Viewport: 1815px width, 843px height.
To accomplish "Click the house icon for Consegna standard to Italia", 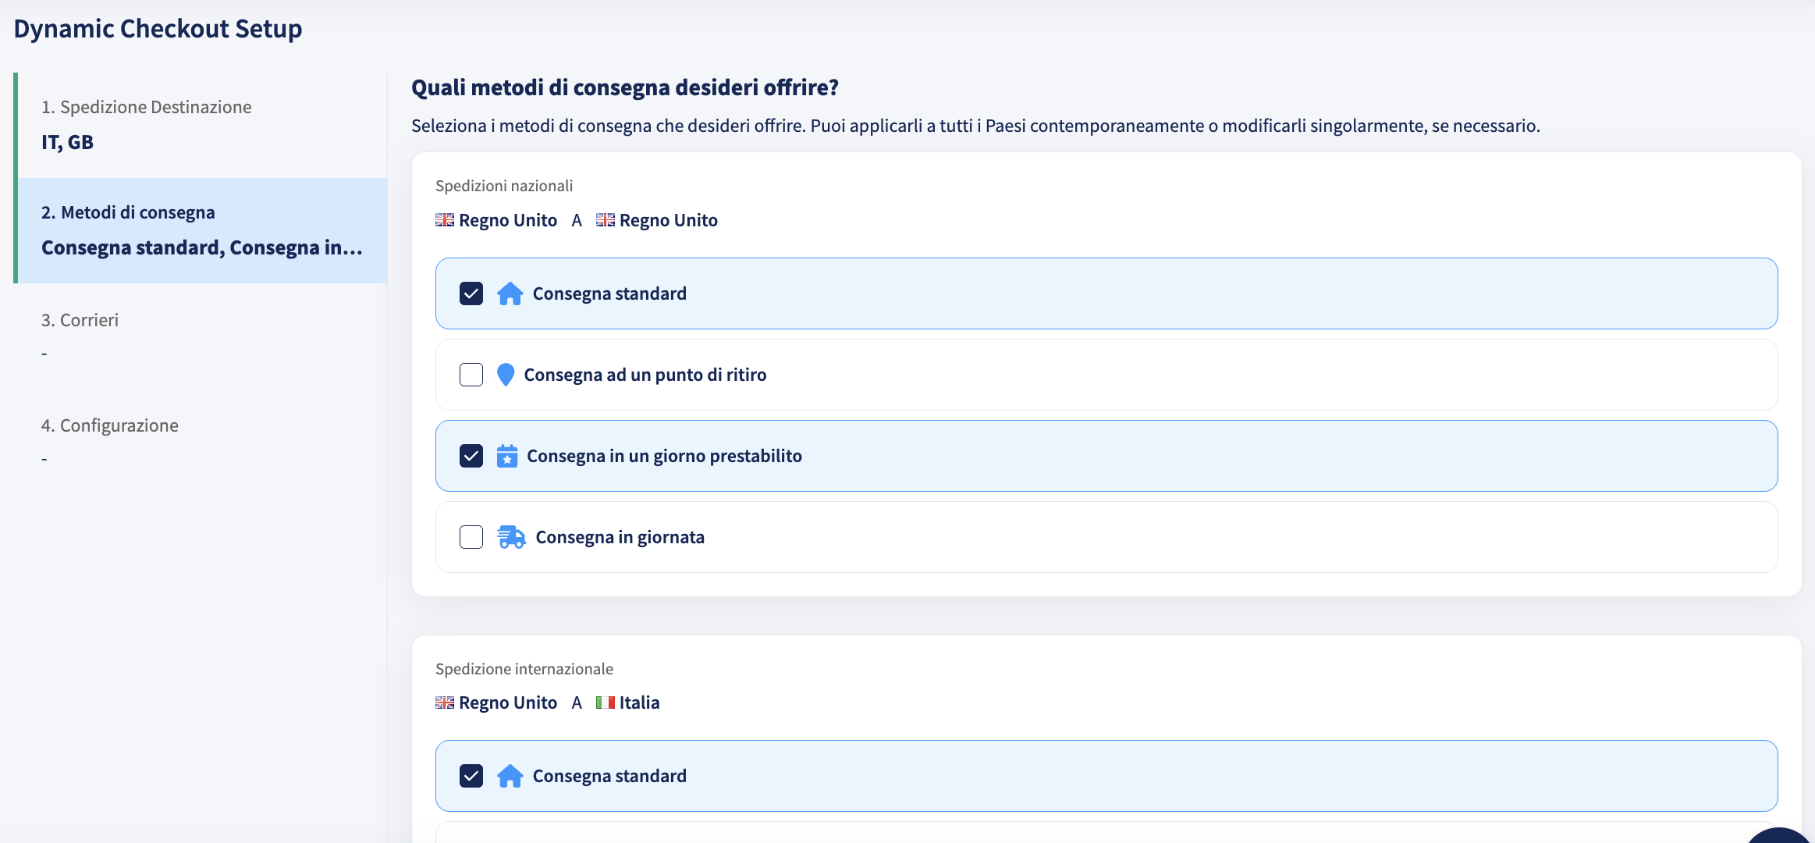I will point(510,776).
